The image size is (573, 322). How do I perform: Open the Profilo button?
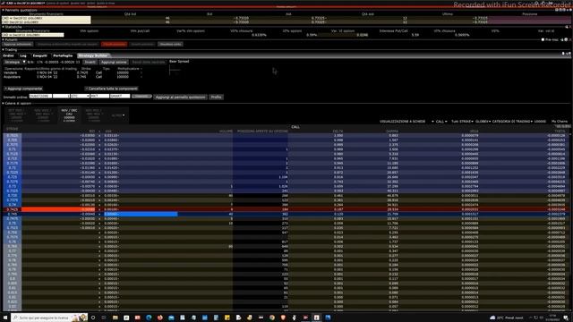(216, 97)
